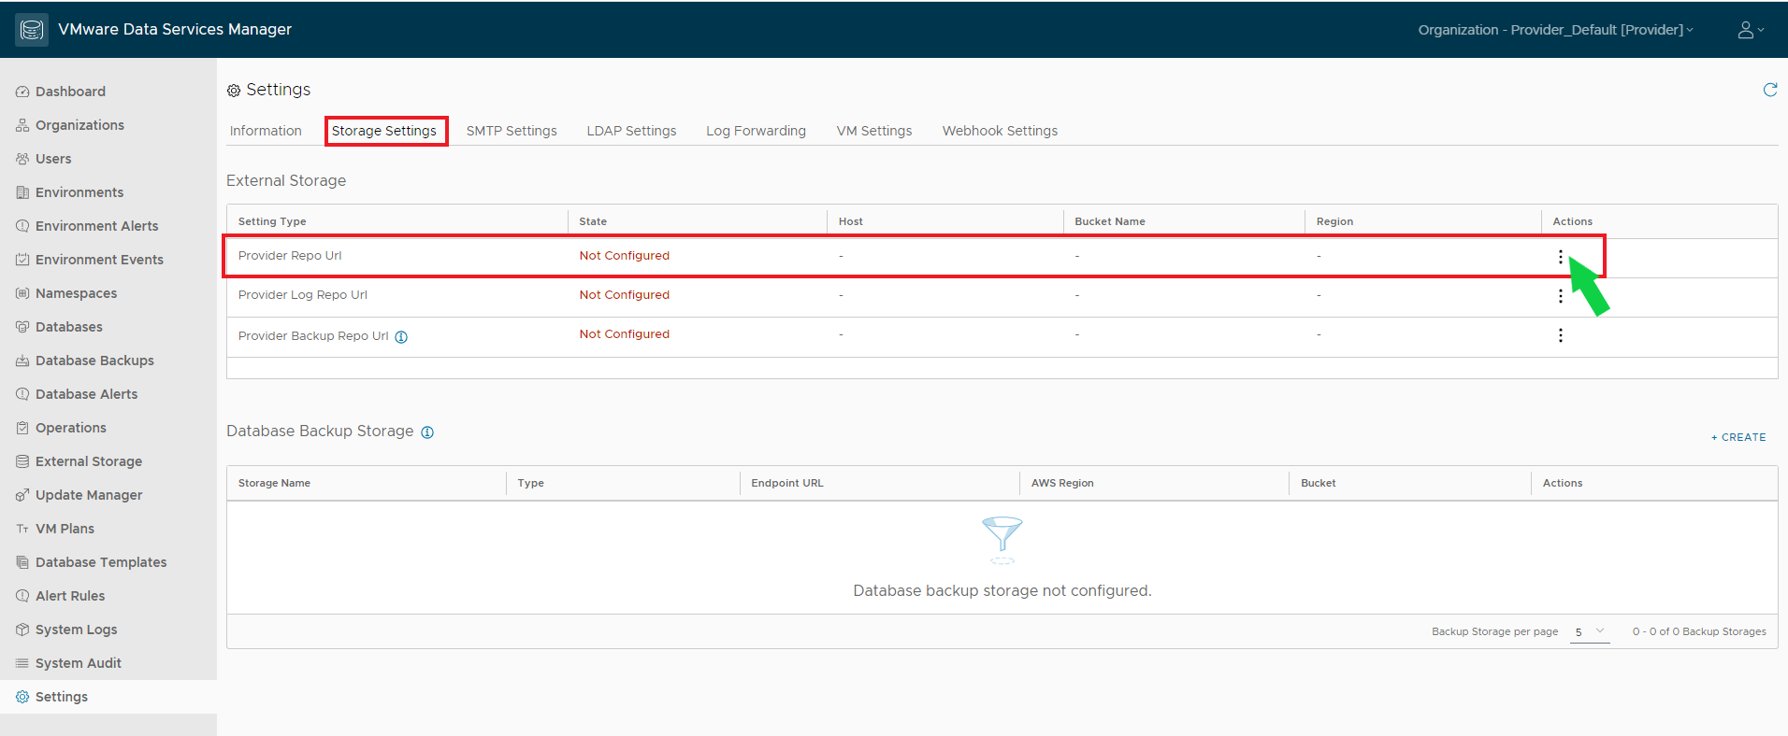Click the Storage Name column header
The width and height of the screenshot is (1788, 736).
(x=274, y=483)
